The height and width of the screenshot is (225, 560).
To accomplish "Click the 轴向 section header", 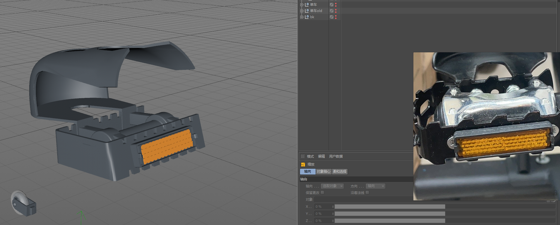I will (356, 179).
